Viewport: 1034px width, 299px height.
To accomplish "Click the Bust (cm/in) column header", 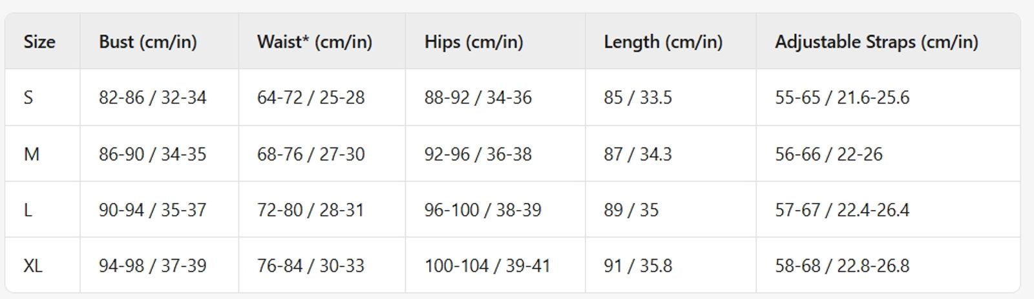I will click(x=148, y=42).
